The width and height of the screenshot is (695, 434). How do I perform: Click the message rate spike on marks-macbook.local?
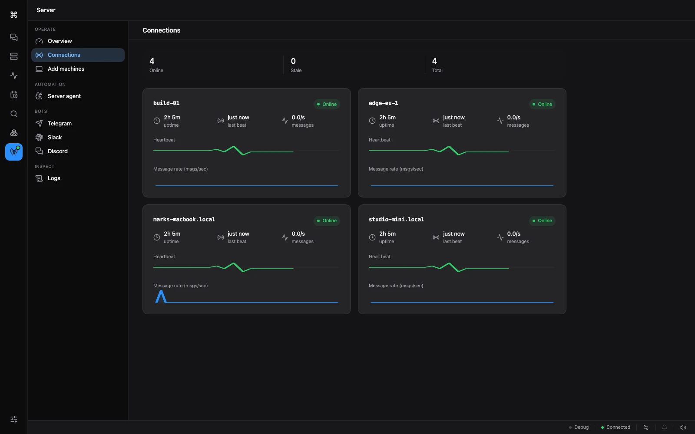pyautogui.click(x=161, y=296)
